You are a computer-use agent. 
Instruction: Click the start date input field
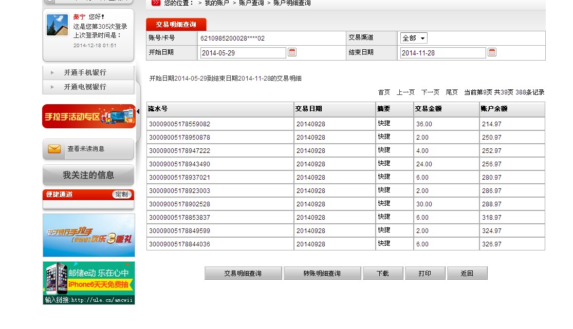[x=243, y=53]
